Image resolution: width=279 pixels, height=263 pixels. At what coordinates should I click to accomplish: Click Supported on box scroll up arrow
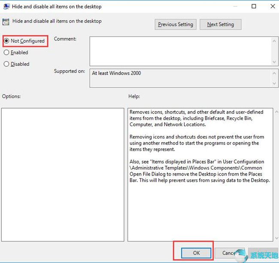tap(274, 73)
